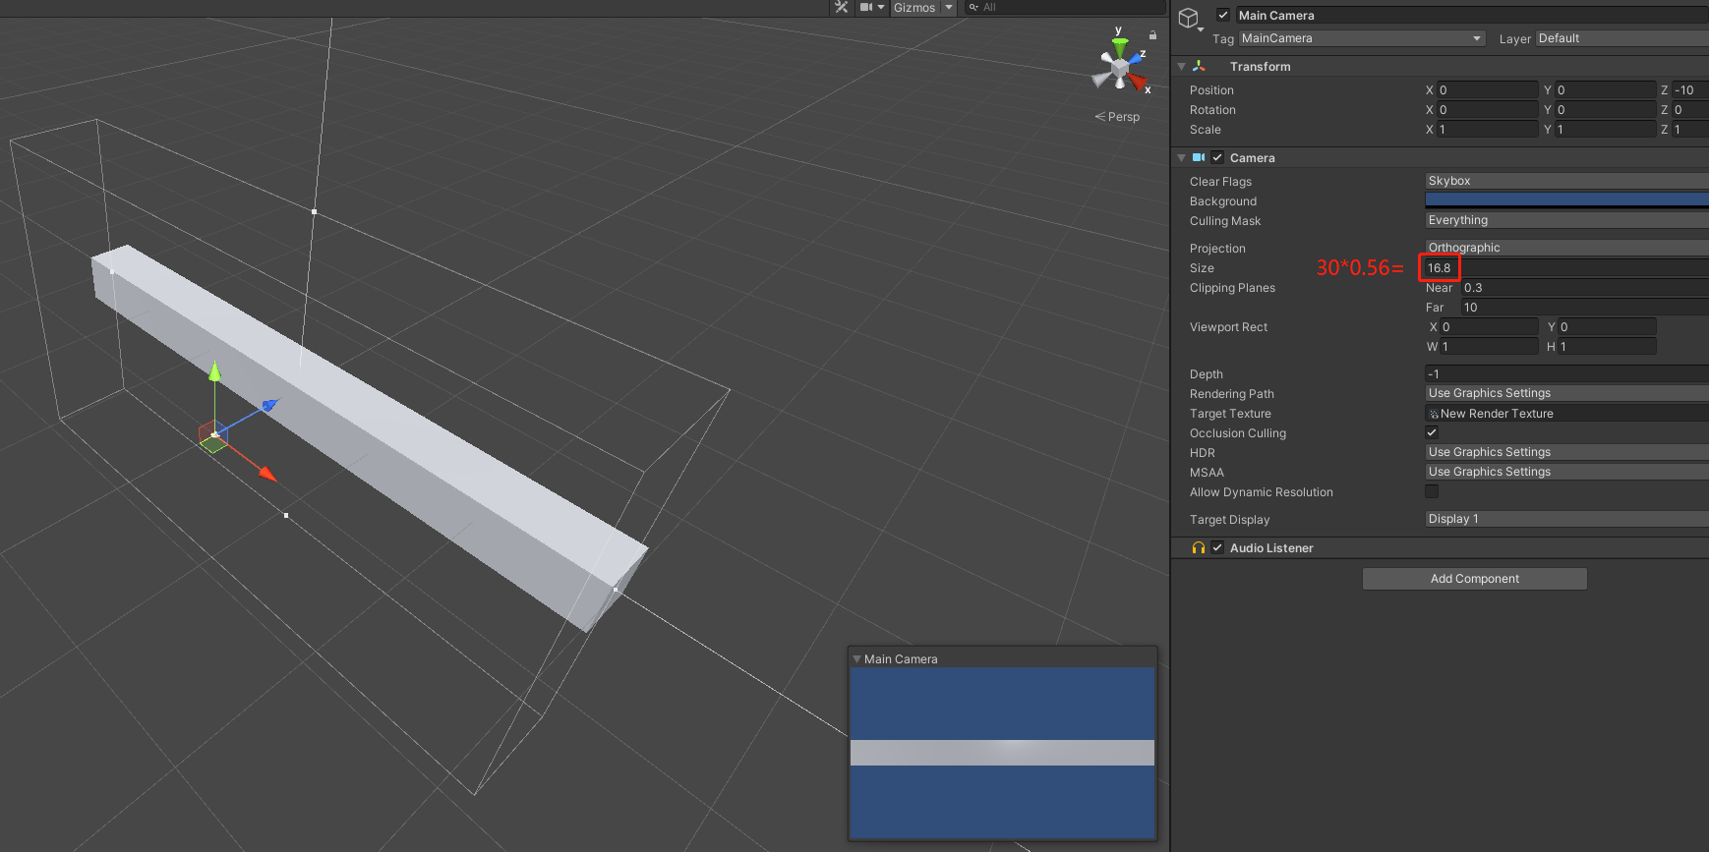
Task: Open Culling Mask dropdown Everything
Action: pyautogui.click(x=1567, y=220)
